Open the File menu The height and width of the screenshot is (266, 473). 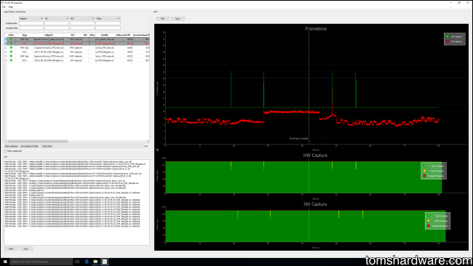click(x=4, y=7)
